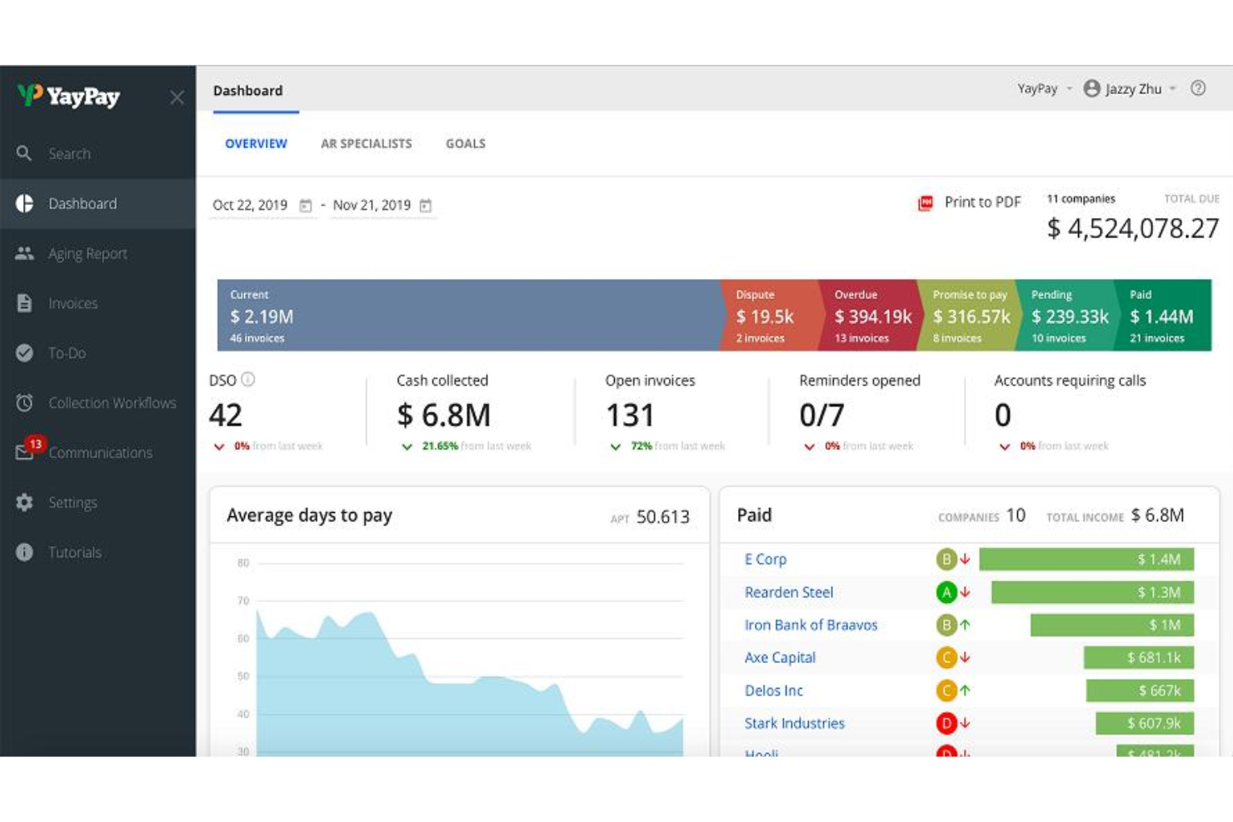Click the Axe Capital $681.1k green bar

1139,658
